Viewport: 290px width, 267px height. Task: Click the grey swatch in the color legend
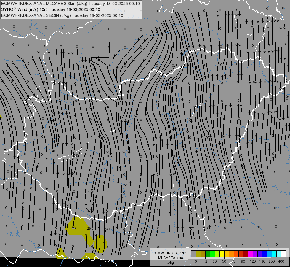click(194, 254)
